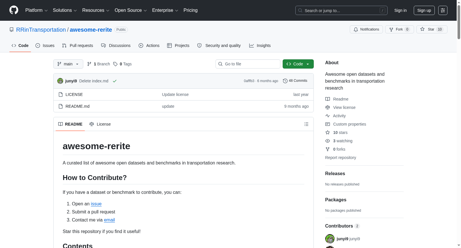Viewport: 461px width, 248px height.
Task: Follow the issue link in the README
Action: click(x=96, y=204)
